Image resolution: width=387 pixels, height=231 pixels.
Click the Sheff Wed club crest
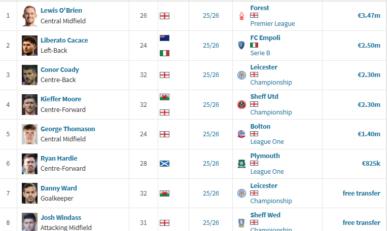pyautogui.click(x=241, y=223)
